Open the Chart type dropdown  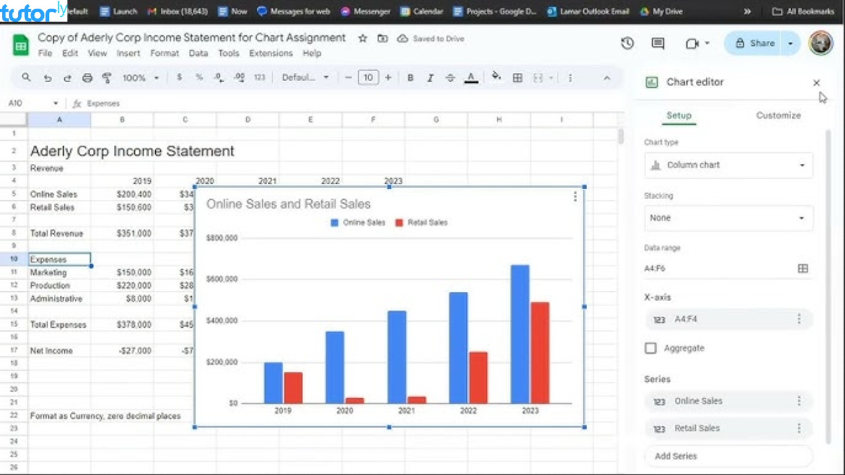[728, 165]
